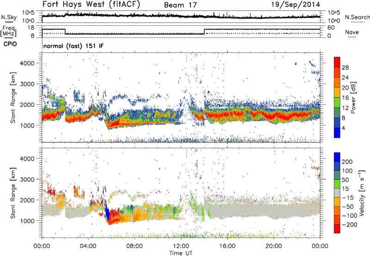370x256 pixels.
Task: Click the '28' tick on power colorbar
Action: point(345,67)
